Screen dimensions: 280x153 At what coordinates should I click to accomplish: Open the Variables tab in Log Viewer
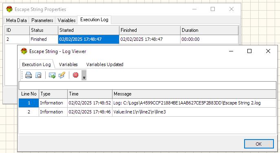(x=68, y=64)
